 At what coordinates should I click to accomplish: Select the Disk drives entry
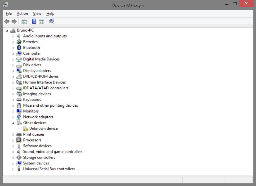pyautogui.click(x=32, y=65)
